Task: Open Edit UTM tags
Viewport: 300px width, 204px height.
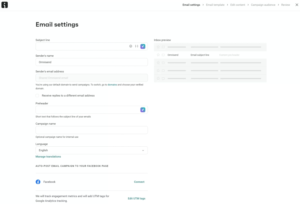Action: point(136,198)
